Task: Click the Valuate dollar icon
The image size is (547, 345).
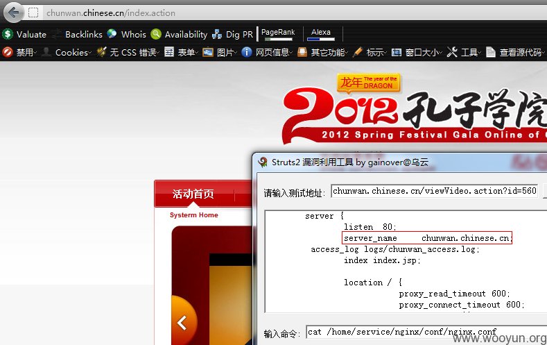Action: tap(8, 34)
